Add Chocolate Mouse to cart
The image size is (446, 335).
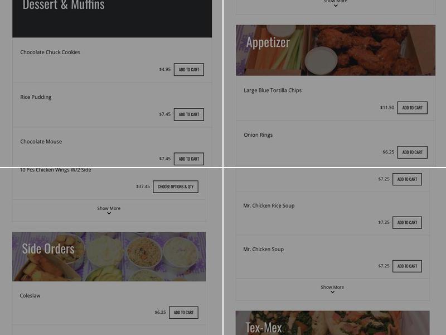(x=189, y=159)
